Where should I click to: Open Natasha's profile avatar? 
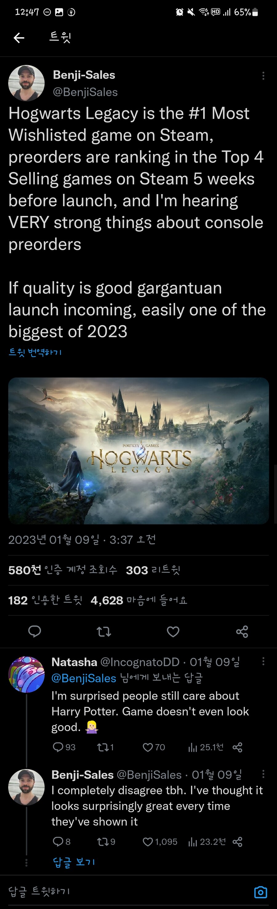(x=26, y=674)
